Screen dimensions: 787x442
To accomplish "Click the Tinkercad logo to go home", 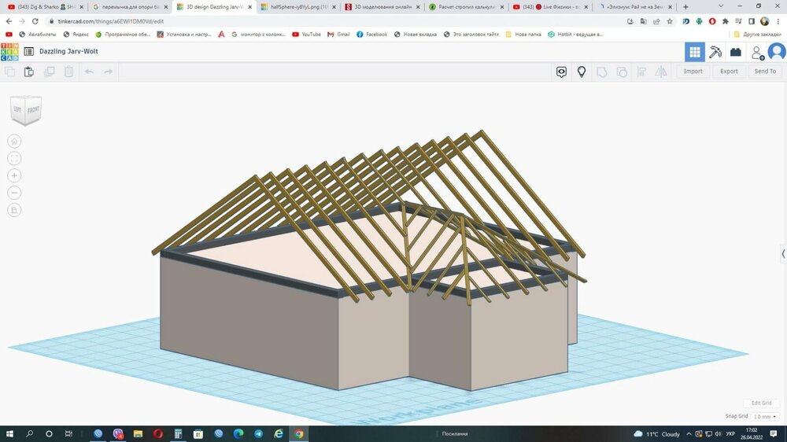I will (x=9, y=52).
